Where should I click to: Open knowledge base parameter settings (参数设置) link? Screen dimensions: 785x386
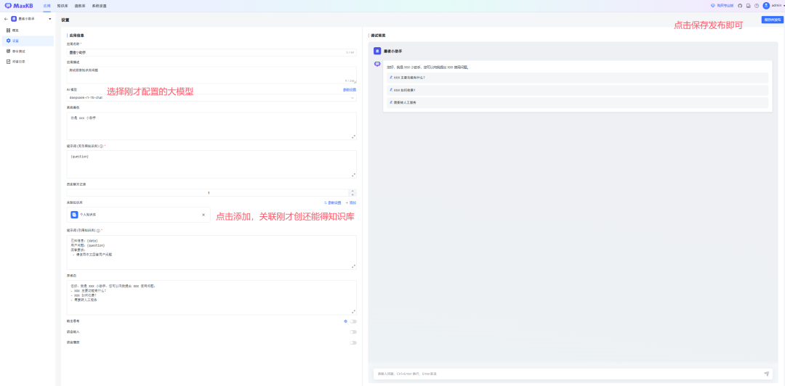pos(332,202)
